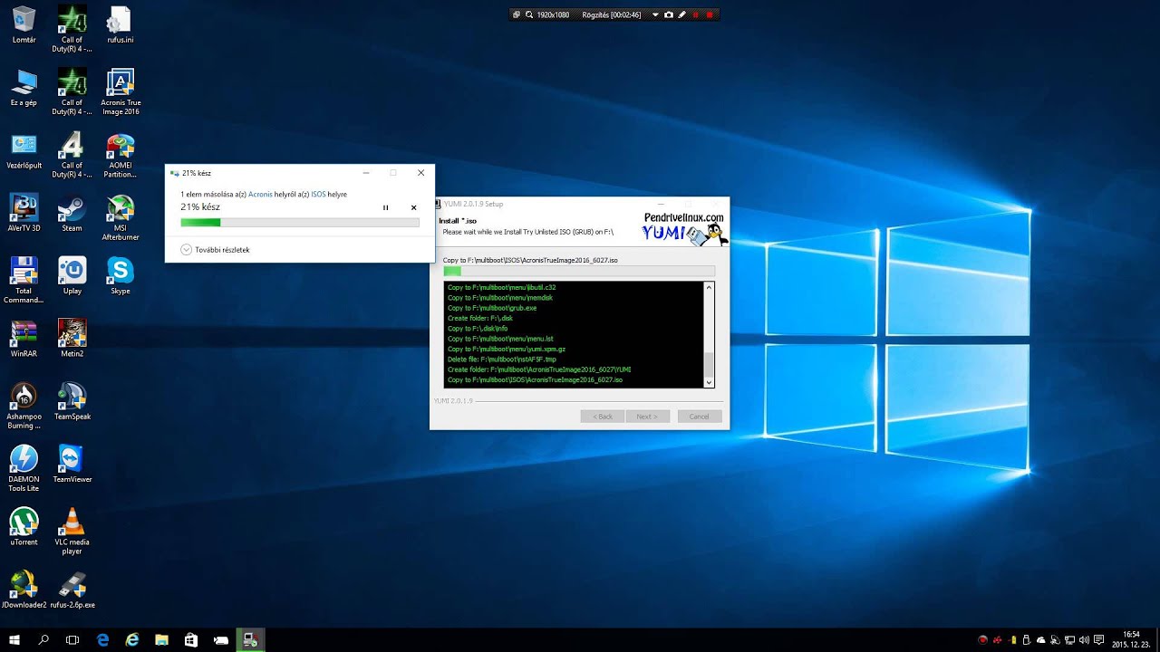Select log line 'Delete file: F:\multiboot\nstAF5F.tmp'
This screenshot has width=1160, height=652.
502,360
